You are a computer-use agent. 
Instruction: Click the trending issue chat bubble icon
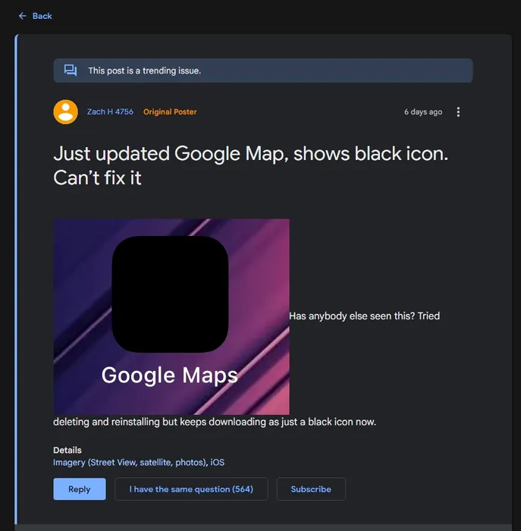pyautogui.click(x=71, y=71)
